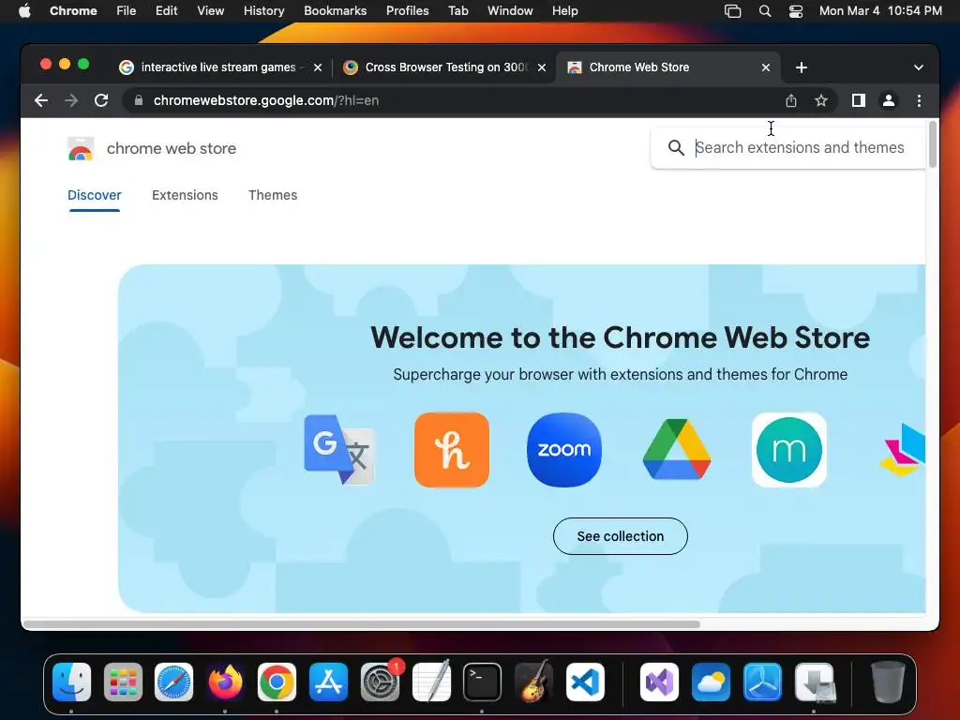Switch to the Themes tab

pyautogui.click(x=273, y=195)
